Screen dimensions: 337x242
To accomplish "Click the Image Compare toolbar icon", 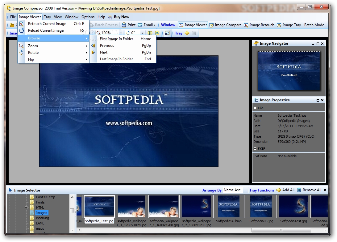I will [211, 25].
